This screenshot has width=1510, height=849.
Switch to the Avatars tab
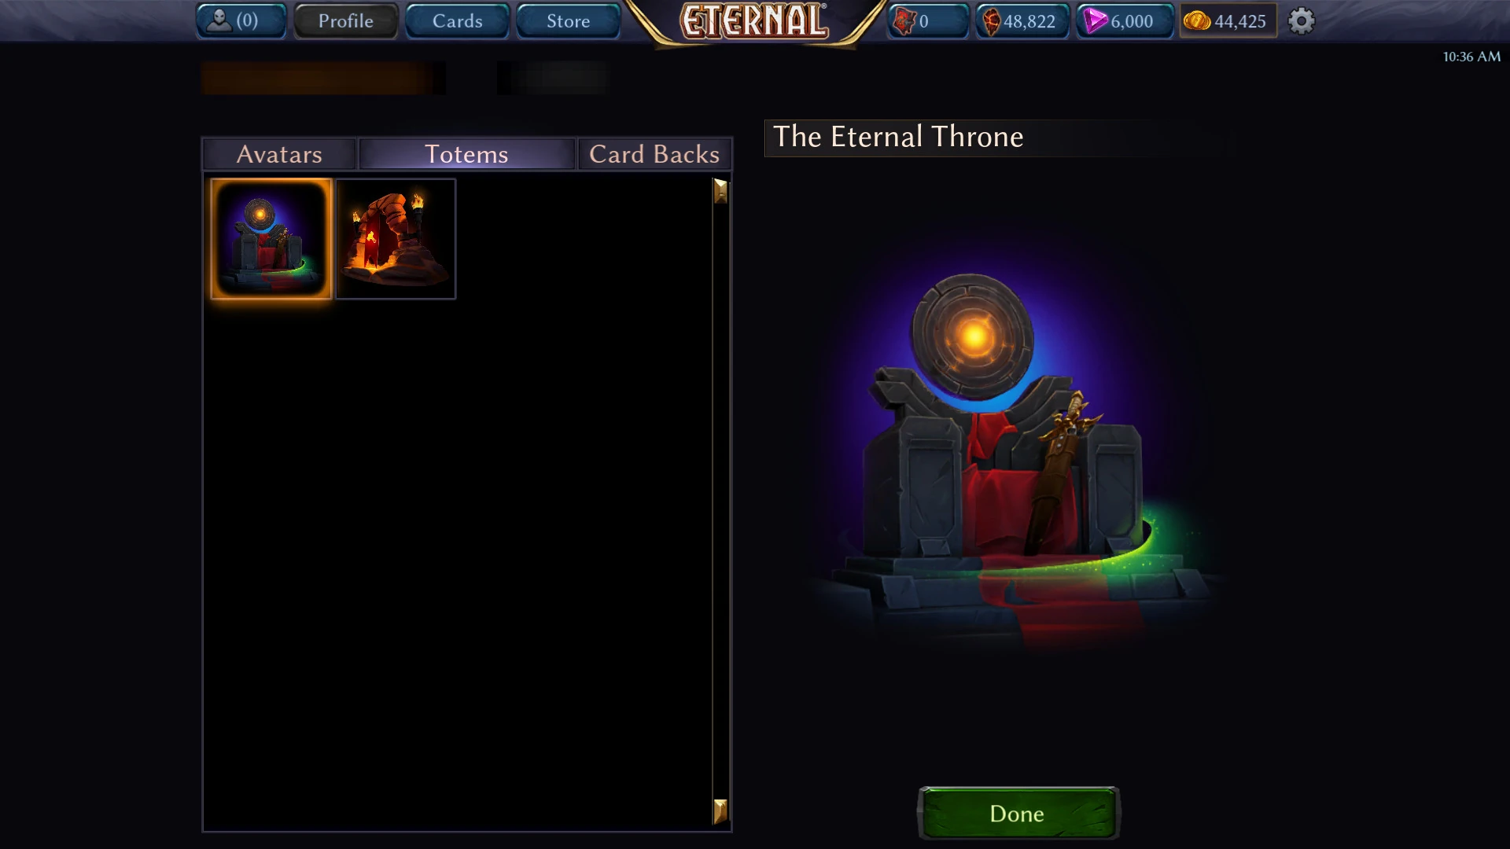click(279, 154)
